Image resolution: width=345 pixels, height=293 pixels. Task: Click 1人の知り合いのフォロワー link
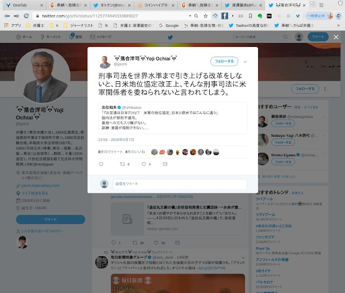click(x=42, y=231)
